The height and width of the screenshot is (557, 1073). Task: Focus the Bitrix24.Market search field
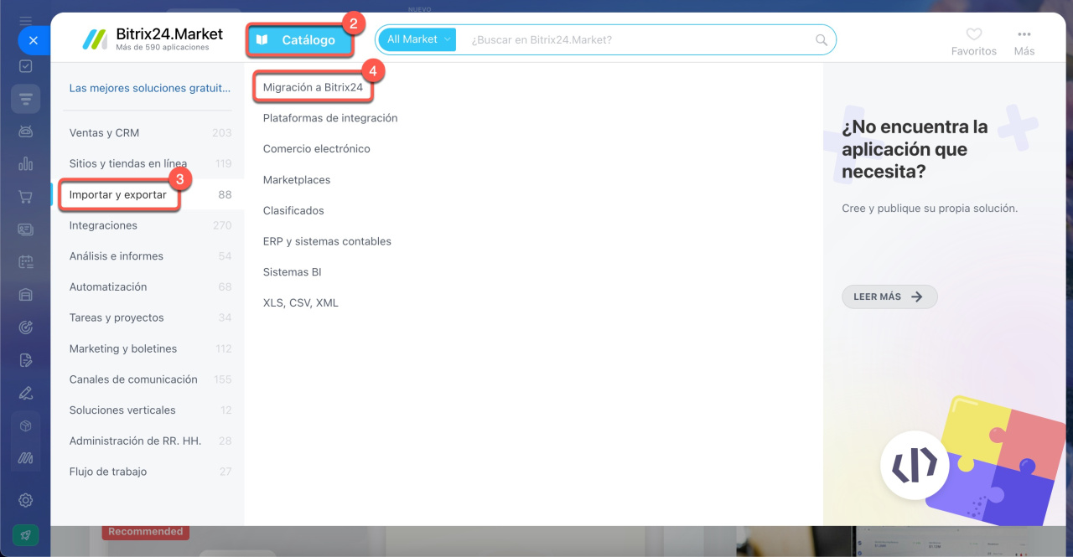[639, 39]
